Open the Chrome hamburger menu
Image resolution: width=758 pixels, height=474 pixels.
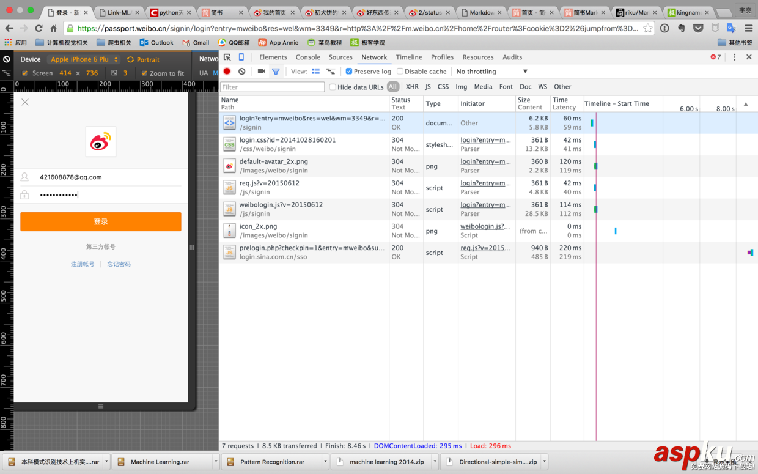pyautogui.click(x=749, y=28)
